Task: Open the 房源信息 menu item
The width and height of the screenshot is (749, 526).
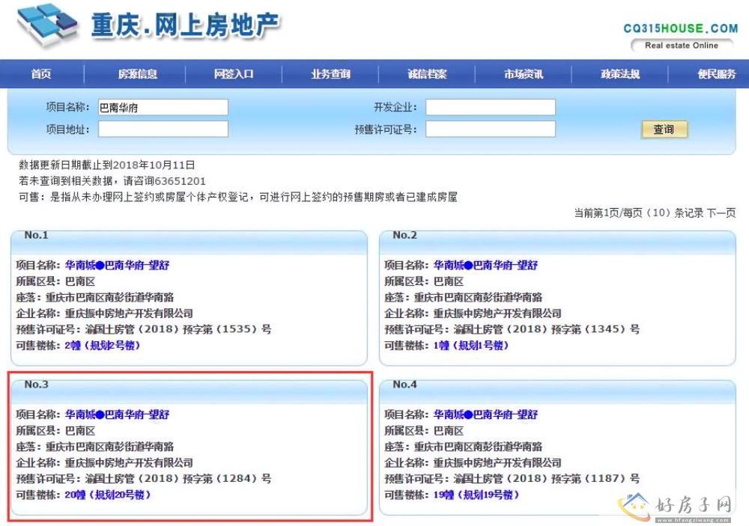Action: click(137, 74)
